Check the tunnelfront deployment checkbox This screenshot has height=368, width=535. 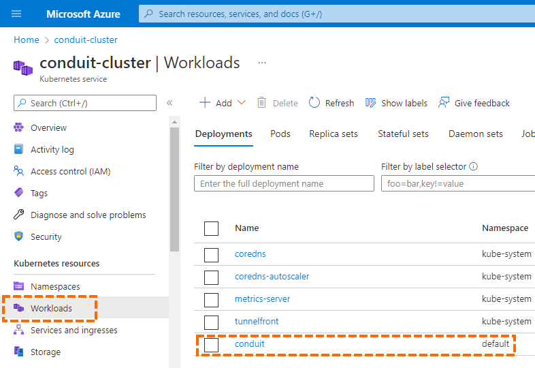pos(211,322)
